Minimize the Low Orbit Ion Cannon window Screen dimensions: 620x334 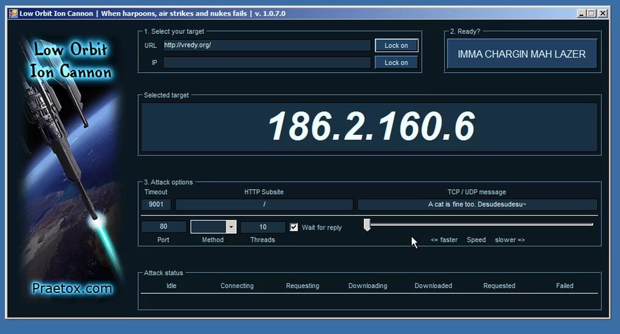pos(581,13)
